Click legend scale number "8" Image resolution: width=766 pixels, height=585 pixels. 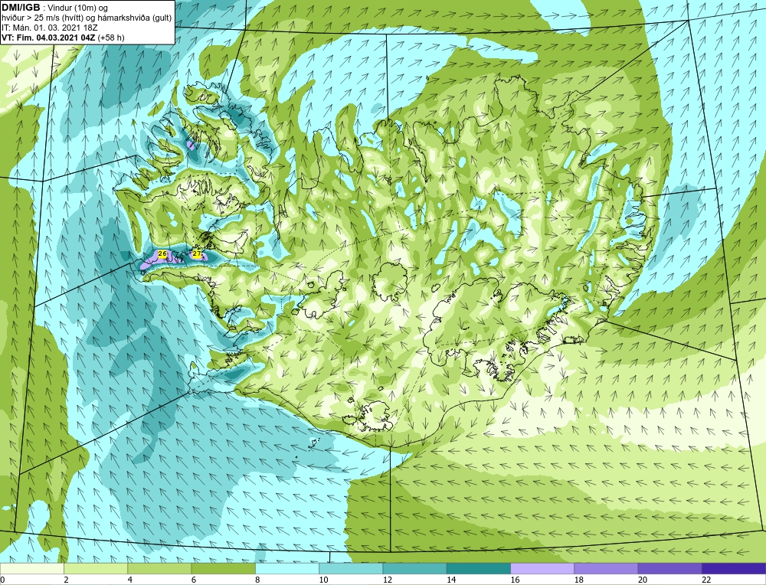pos(257,580)
